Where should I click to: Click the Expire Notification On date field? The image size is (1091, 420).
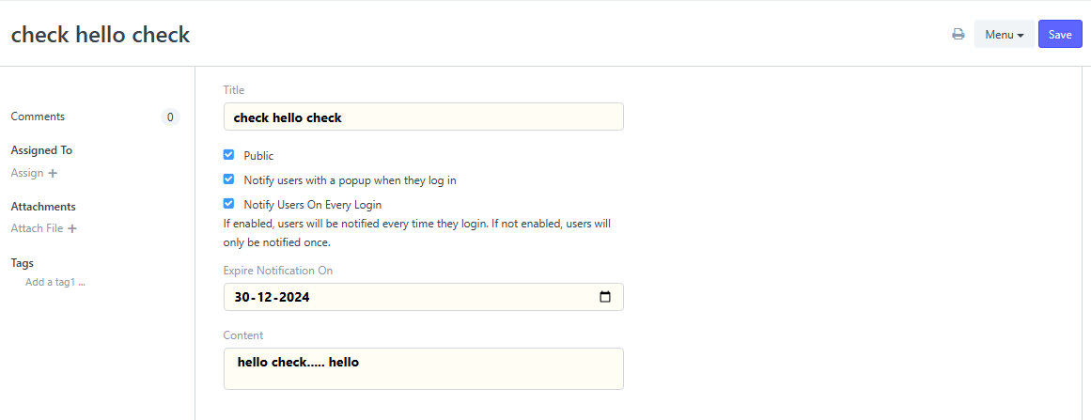tap(423, 297)
